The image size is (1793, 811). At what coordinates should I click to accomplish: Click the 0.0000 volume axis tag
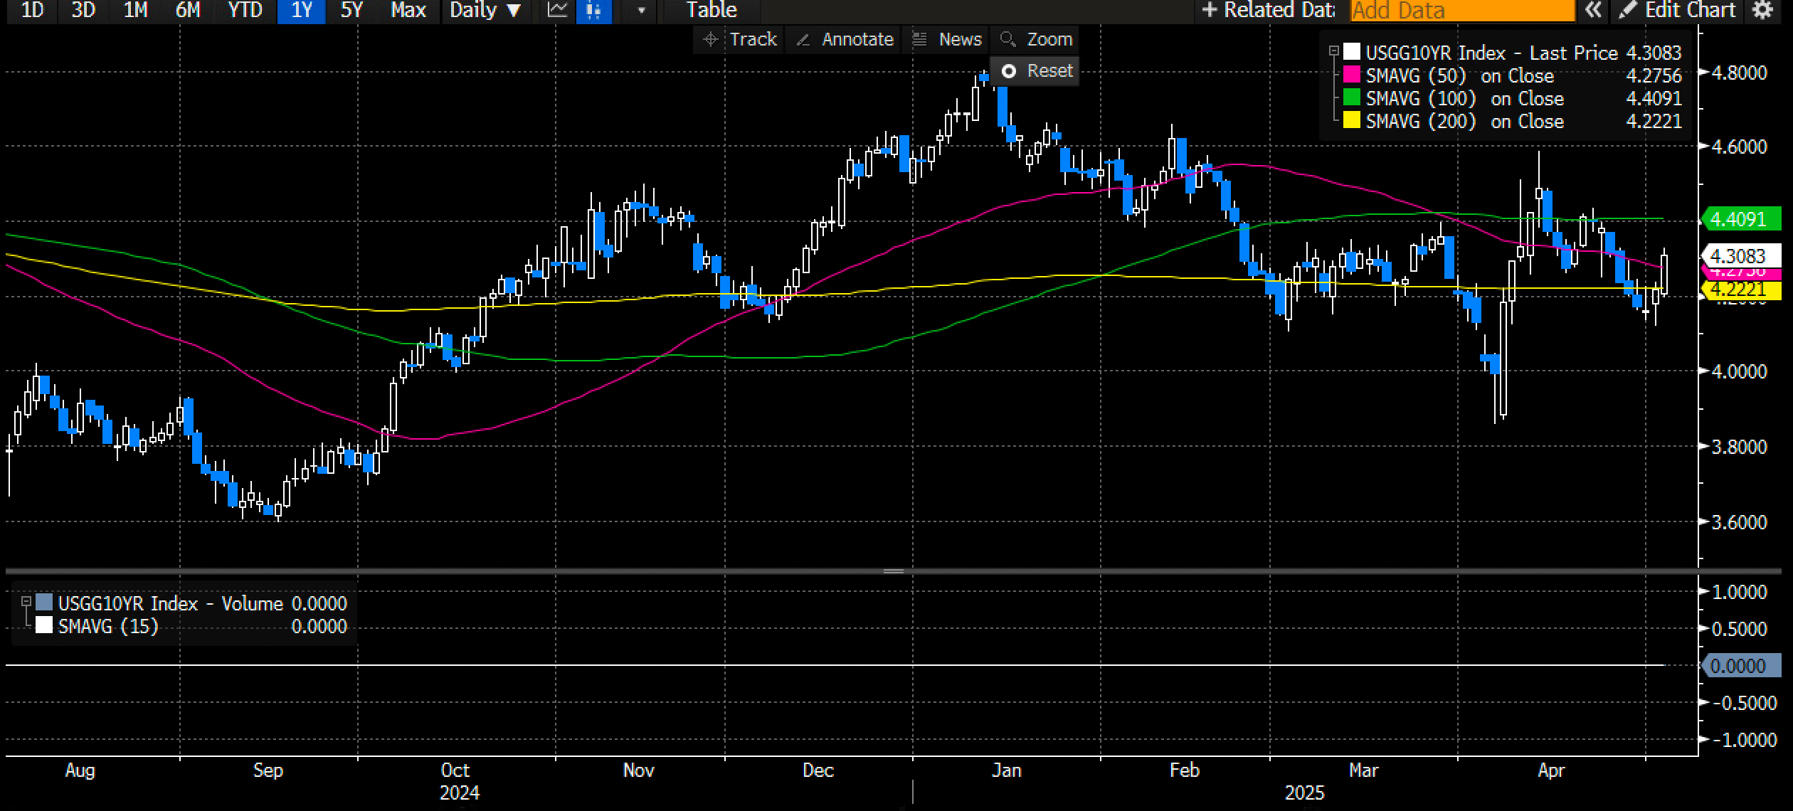click(x=1740, y=666)
